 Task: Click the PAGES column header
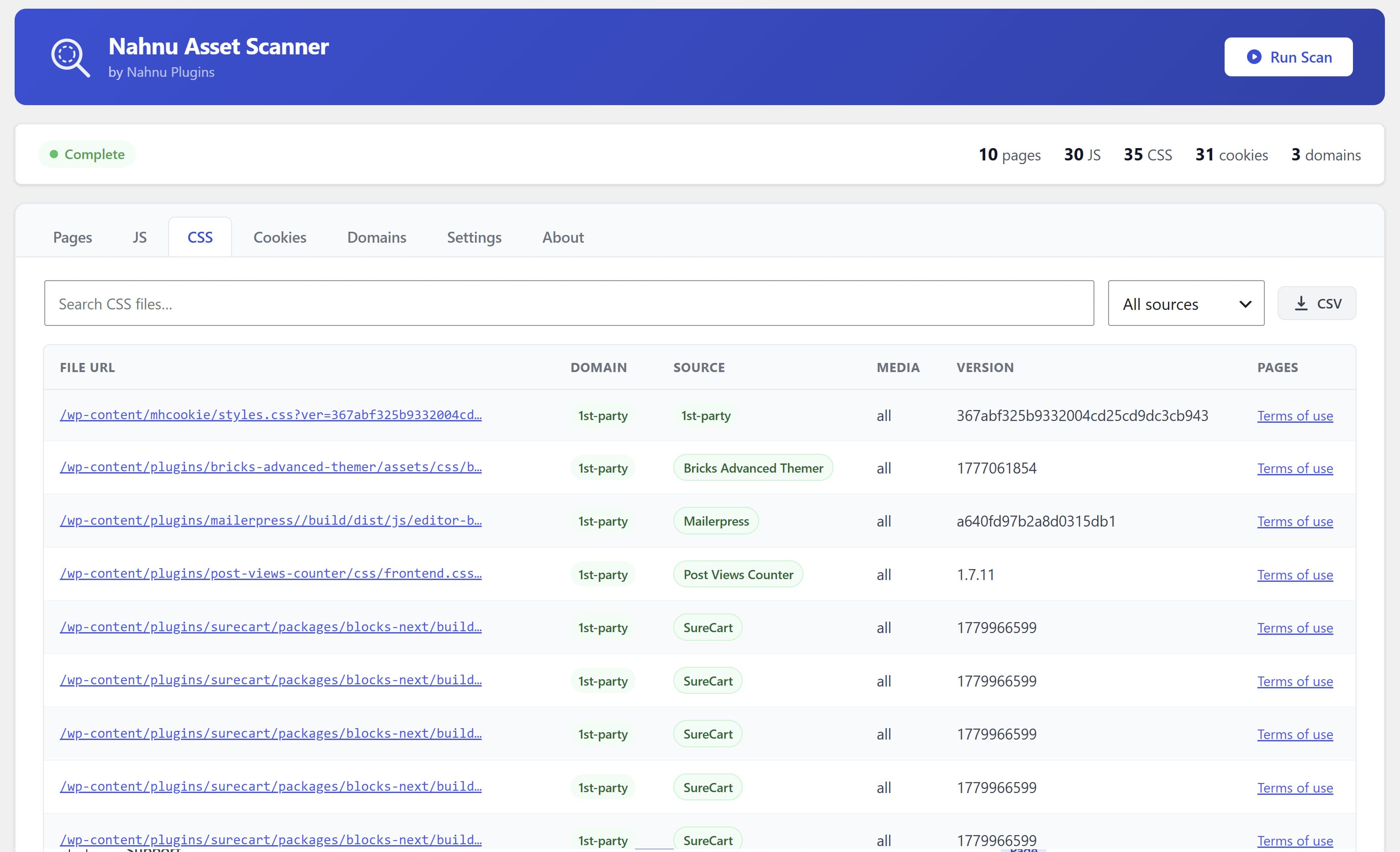tap(1277, 367)
